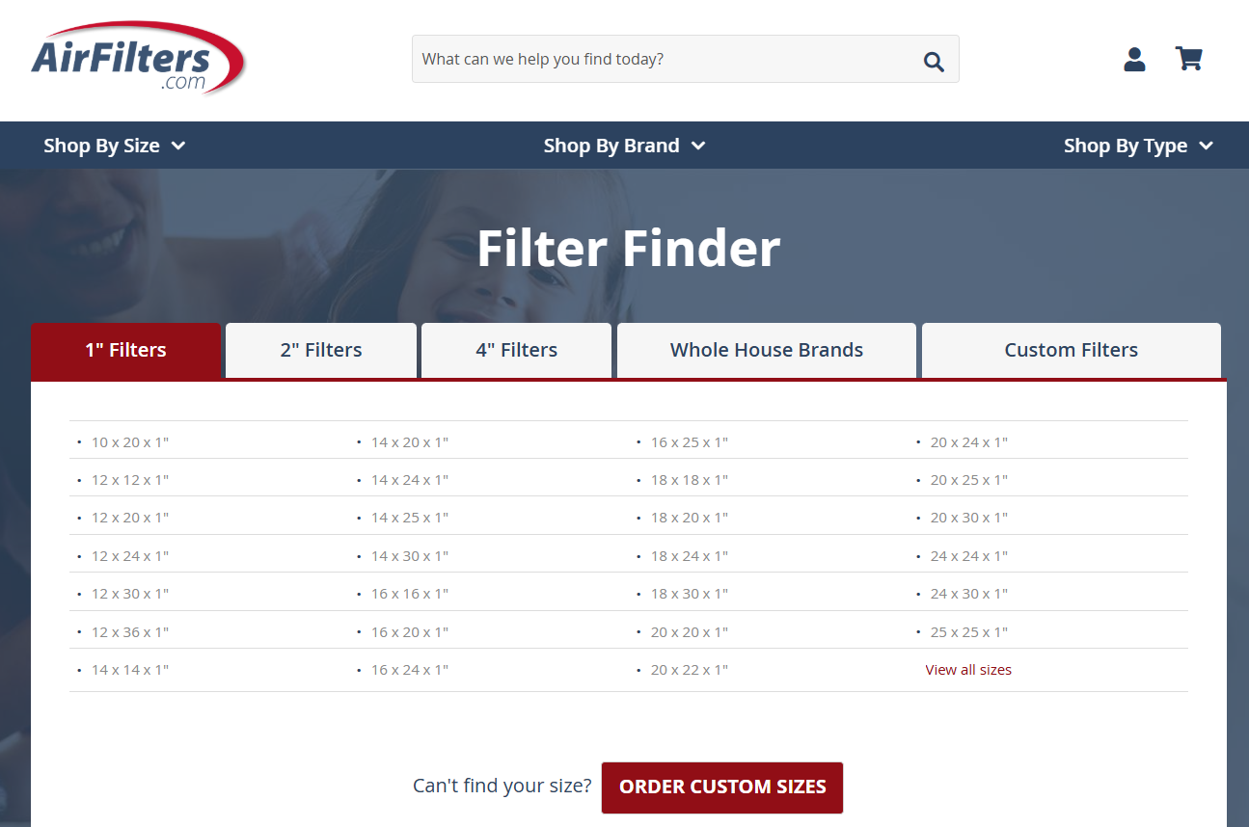Image resolution: width=1249 pixels, height=827 pixels.
Task: Click the account person icon
Action: point(1134,59)
